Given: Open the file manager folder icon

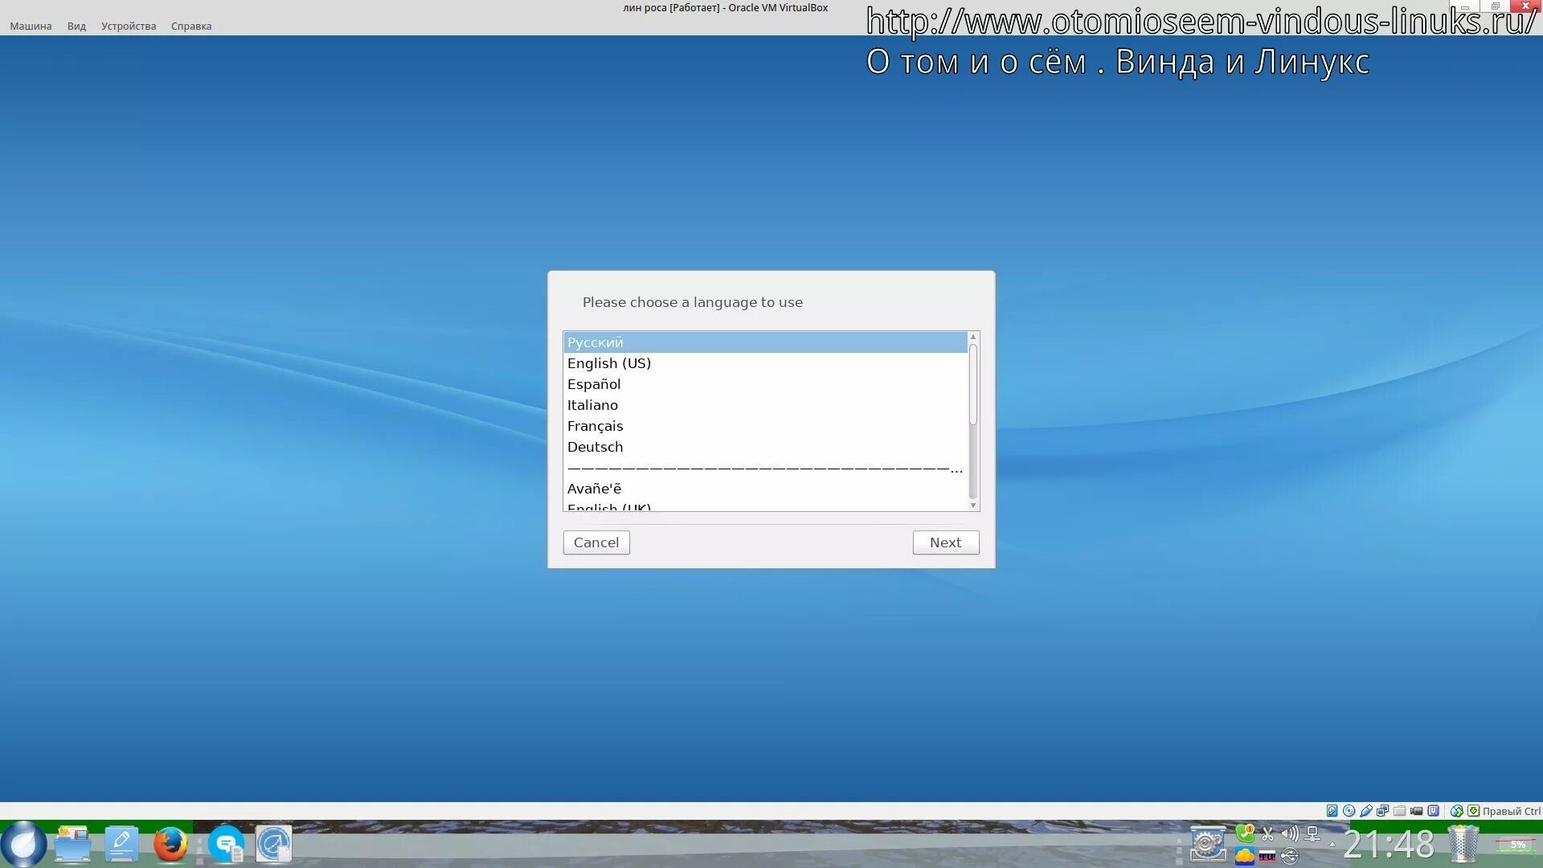Looking at the screenshot, I should pyautogui.click(x=73, y=844).
